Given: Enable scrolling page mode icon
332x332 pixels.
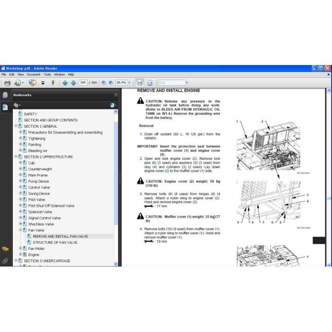Looking at the screenshot, I should pos(140,83).
